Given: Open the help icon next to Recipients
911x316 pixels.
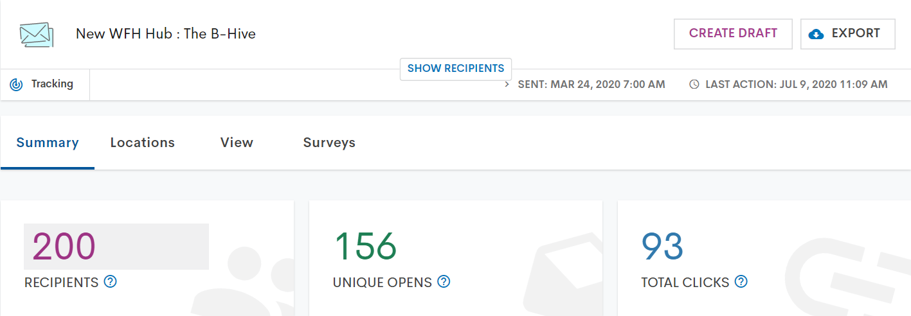Looking at the screenshot, I should [x=111, y=281].
